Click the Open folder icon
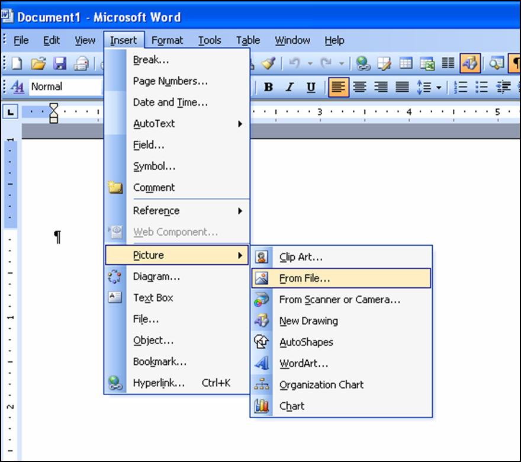 [x=38, y=63]
